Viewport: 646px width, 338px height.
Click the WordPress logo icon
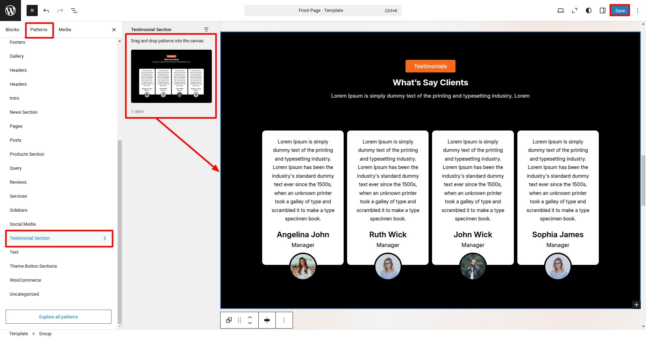point(10,10)
